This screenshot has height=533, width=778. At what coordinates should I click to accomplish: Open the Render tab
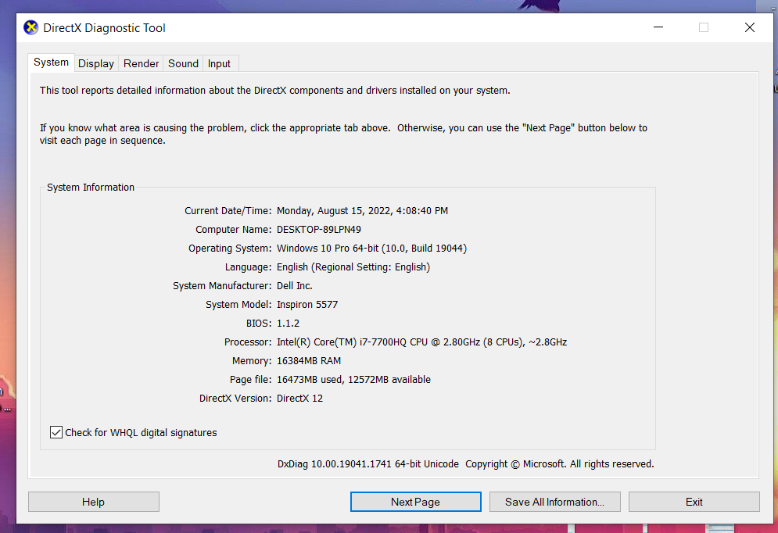(x=141, y=63)
